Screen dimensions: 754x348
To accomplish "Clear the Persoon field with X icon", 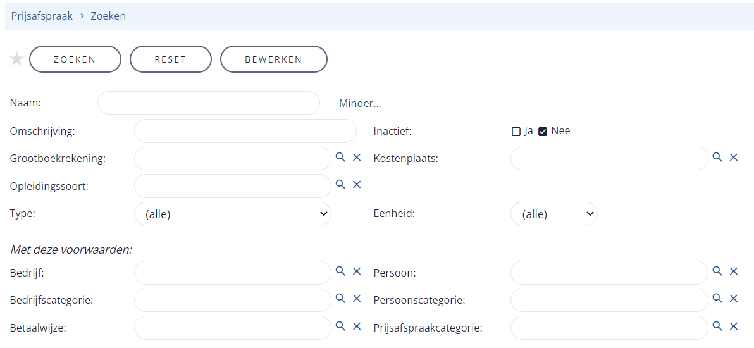I will pos(734,271).
